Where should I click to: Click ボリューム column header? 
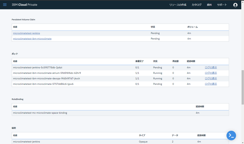[x=192, y=27]
